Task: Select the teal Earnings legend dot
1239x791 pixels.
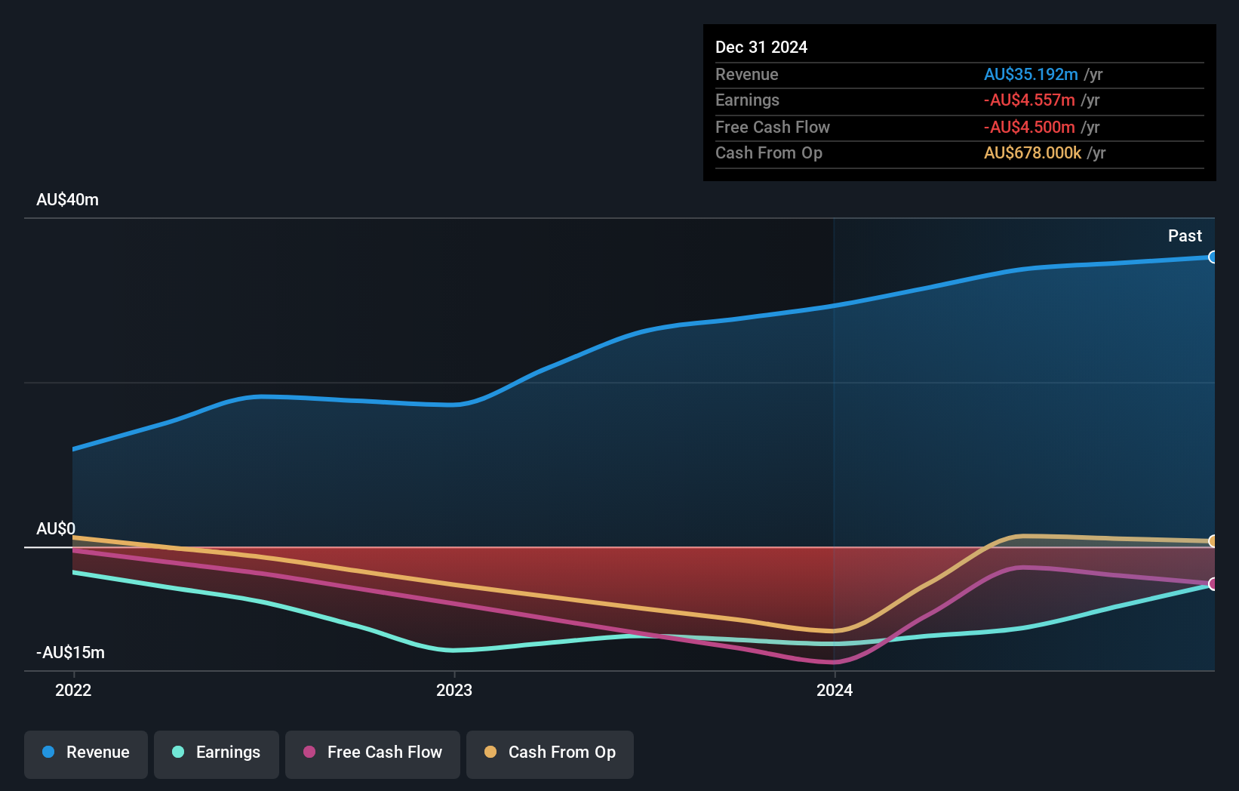Action: pos(177,752)
